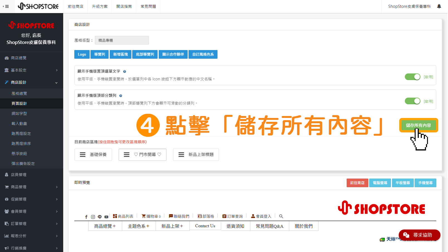
Task: Open 店員管理 in the sidebar
Action: (31, 175)
